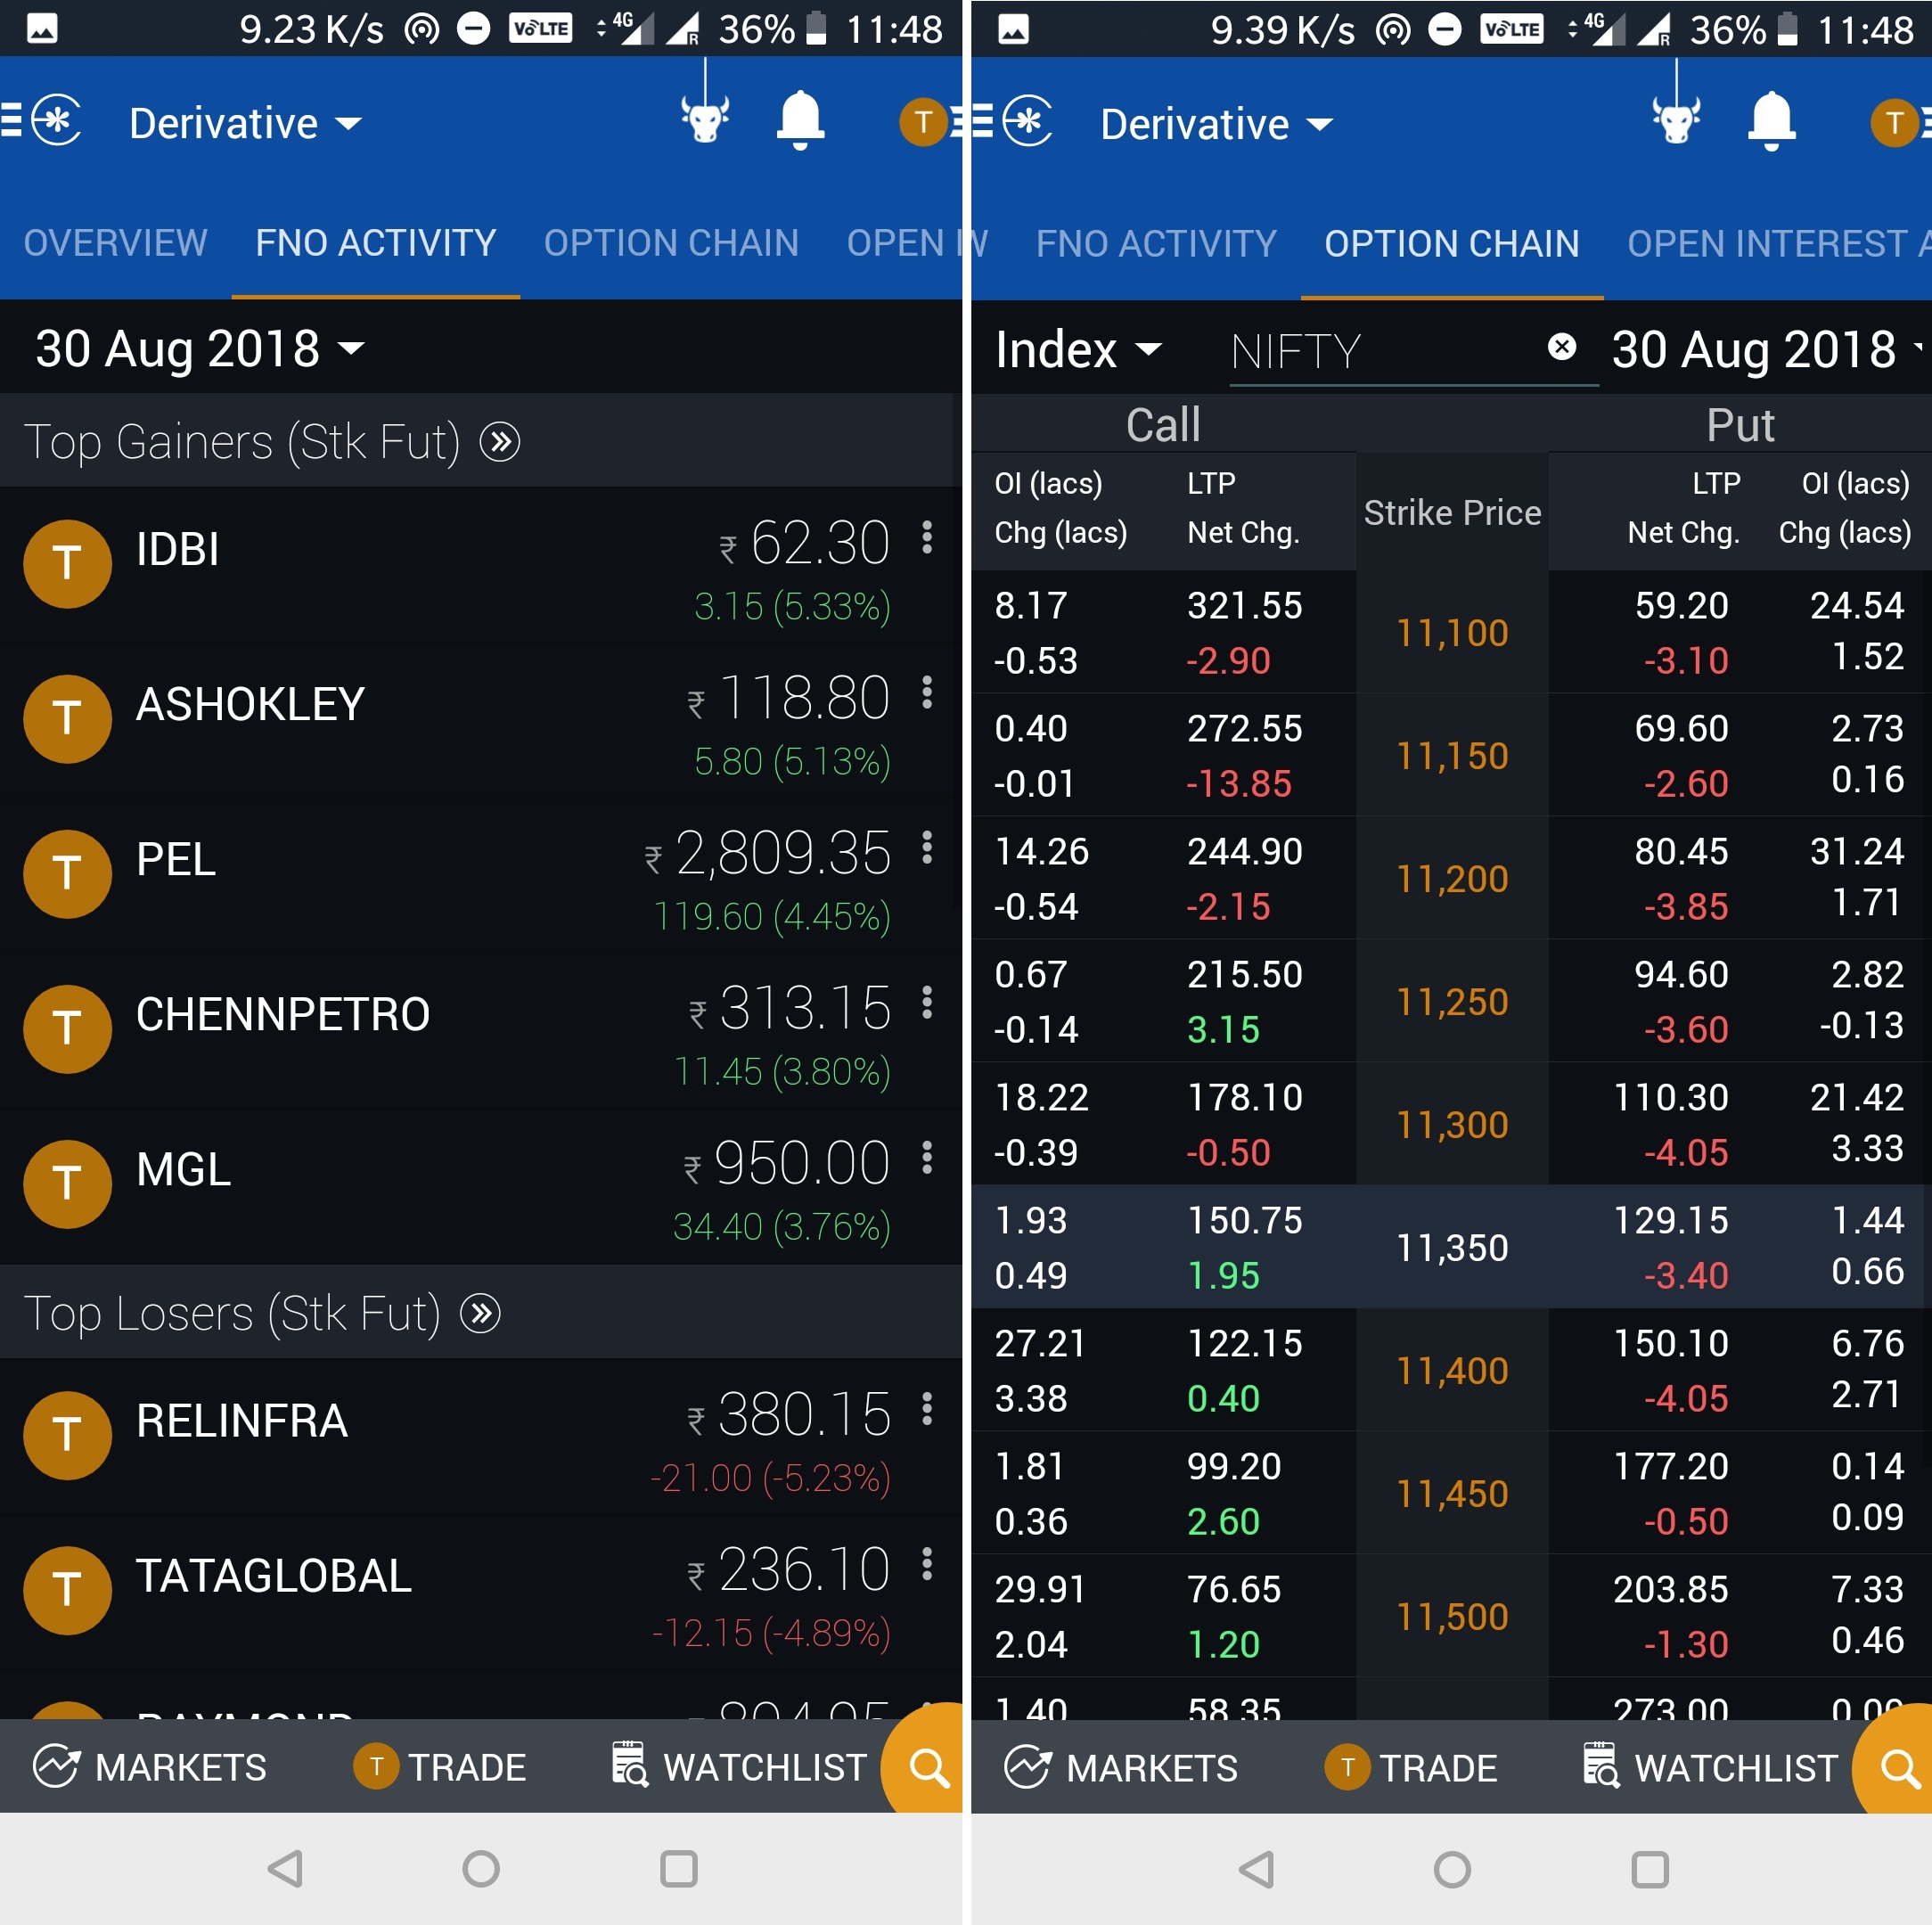This screenshot has width=1932, height=1925.
Task: Open the Derivative dropdown in the left header
Action: pos(245,124)
